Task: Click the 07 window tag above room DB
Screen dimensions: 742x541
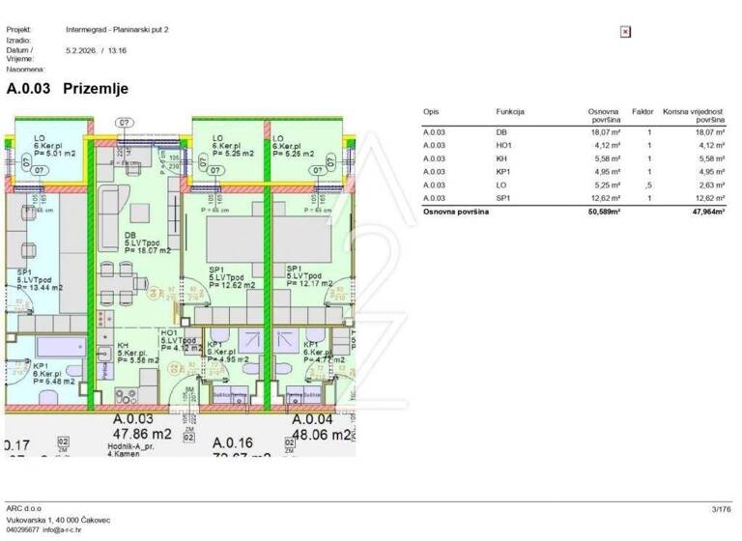Action: coord(124,124)
